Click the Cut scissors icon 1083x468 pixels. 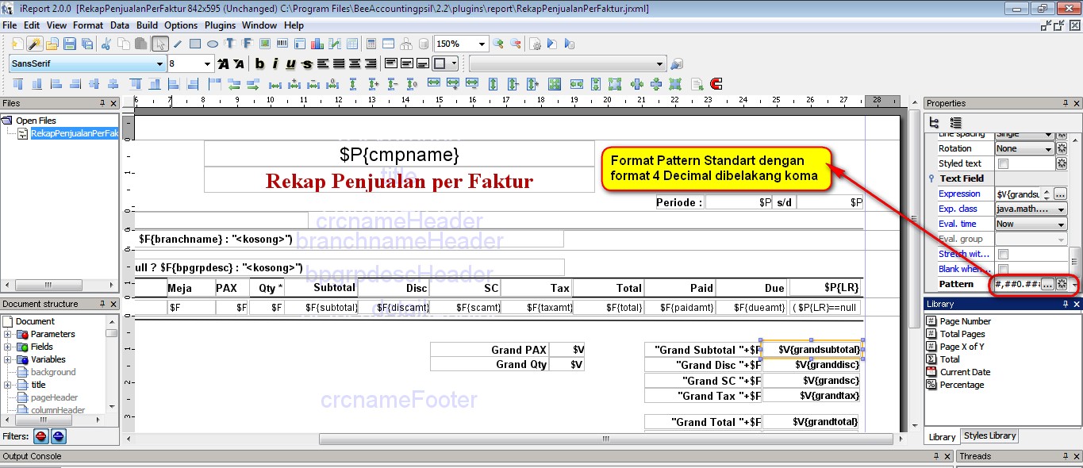click(106, 44)
